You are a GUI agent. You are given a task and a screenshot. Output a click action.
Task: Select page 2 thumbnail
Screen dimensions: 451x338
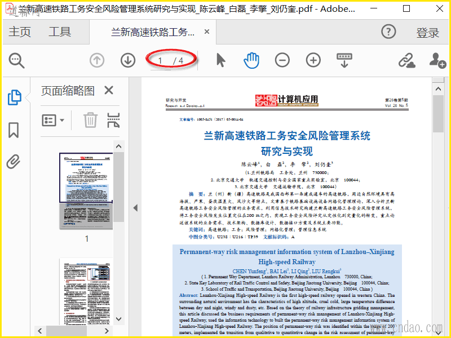[86, 291]
